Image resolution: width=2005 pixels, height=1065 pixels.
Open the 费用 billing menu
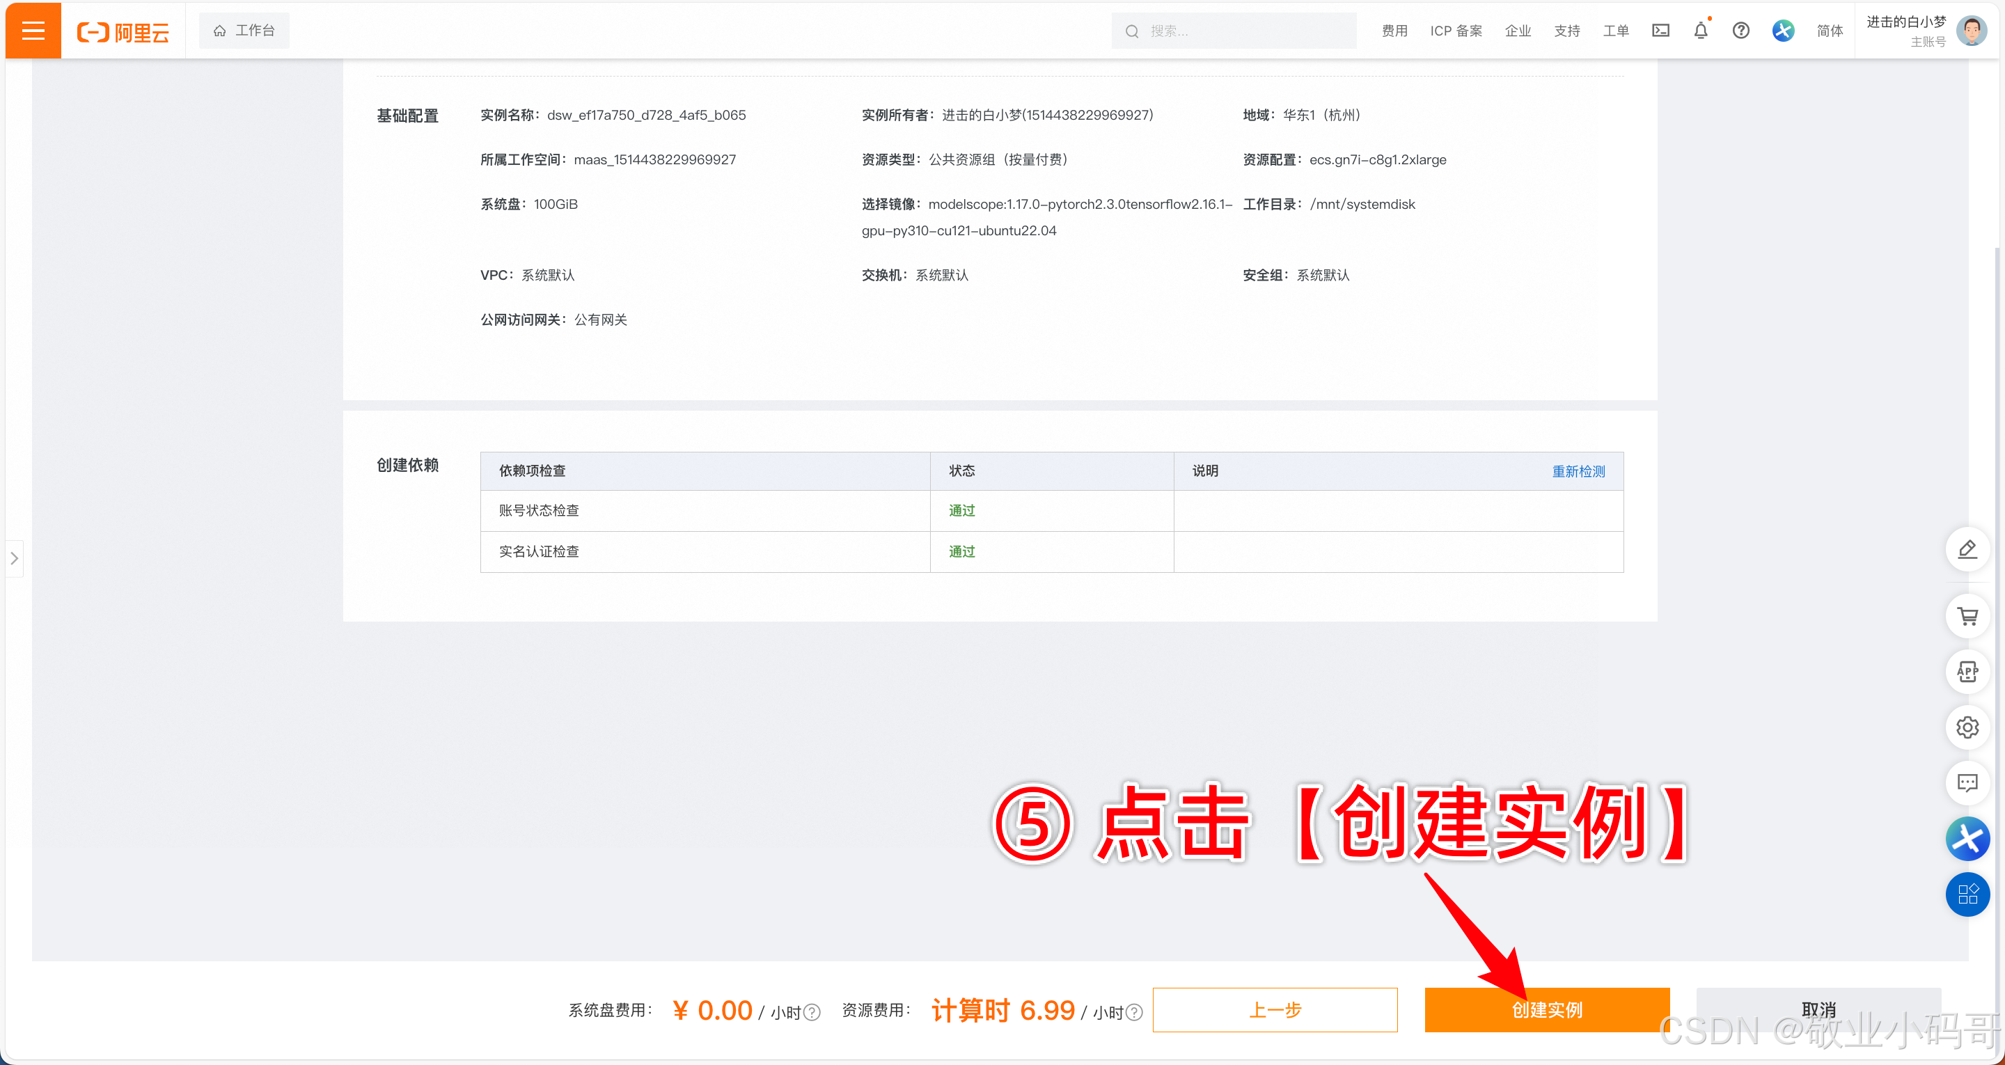(x=1394, y=31)
